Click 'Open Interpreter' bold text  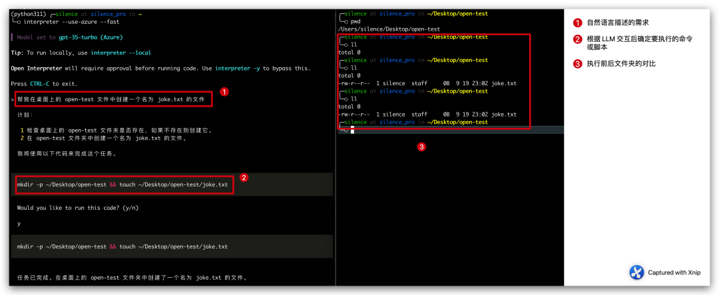36,69
